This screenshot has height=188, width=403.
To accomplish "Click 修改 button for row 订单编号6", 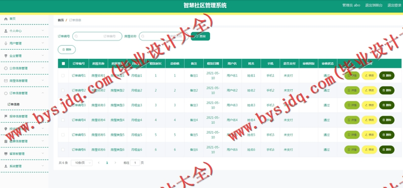I will (369, 149).
